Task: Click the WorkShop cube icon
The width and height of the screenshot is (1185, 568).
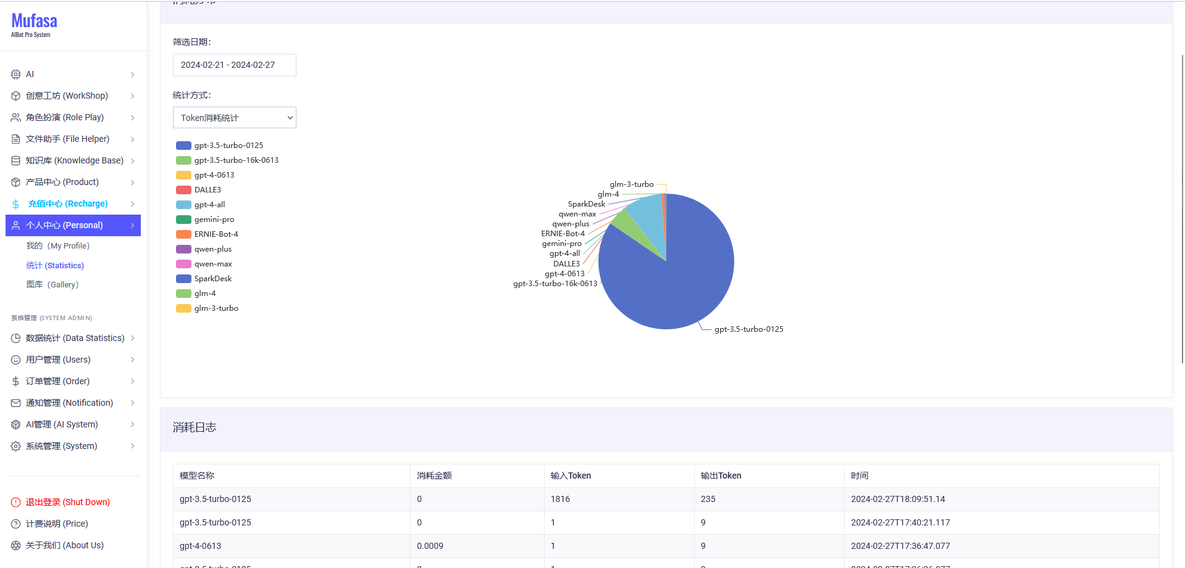Action: (16, 96)
